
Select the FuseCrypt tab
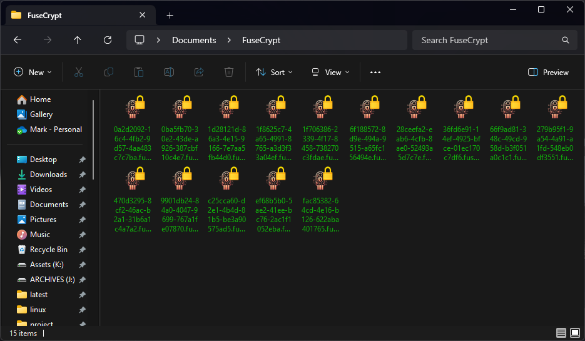click(x=80, y=15)
